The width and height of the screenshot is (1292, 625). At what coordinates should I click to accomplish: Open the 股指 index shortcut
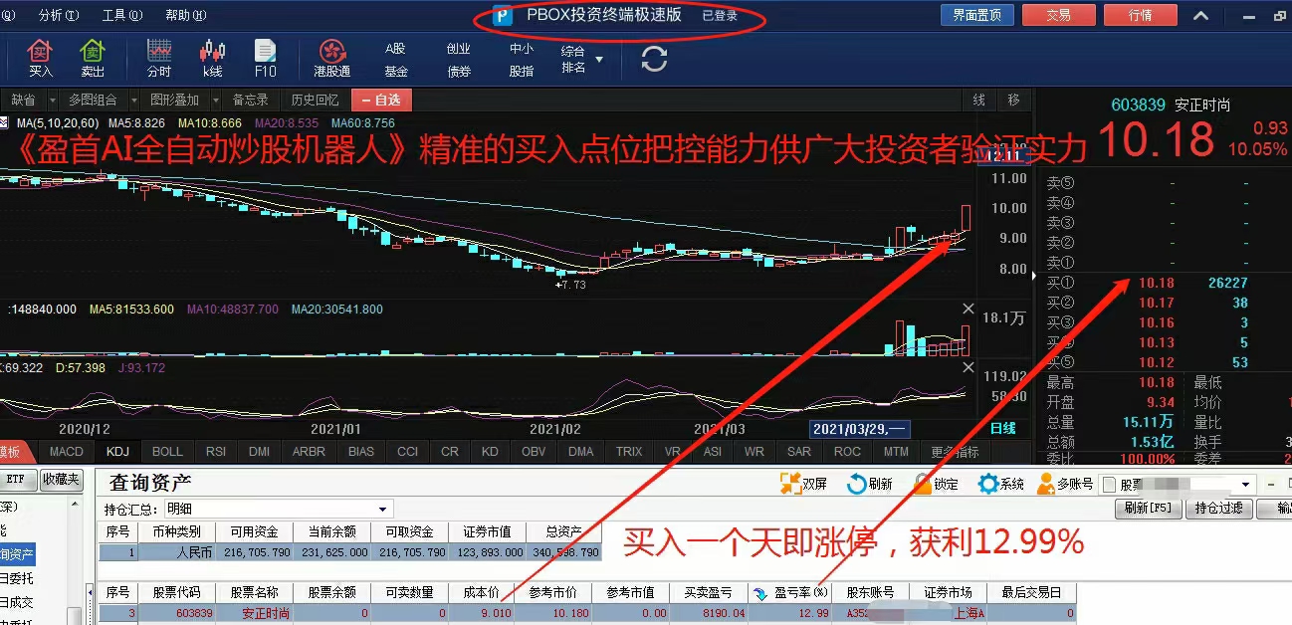pos(521,72)
